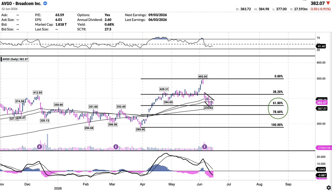
Task: Click the December earnings E marker
Action: tap(39, 146)
